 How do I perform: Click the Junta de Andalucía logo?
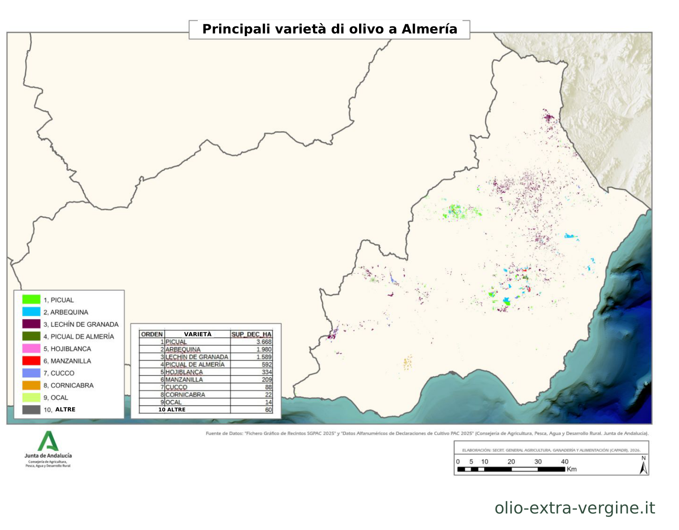coord(48,449)
